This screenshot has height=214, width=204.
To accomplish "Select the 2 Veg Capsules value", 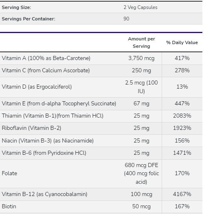I will [x=140, y=7].
